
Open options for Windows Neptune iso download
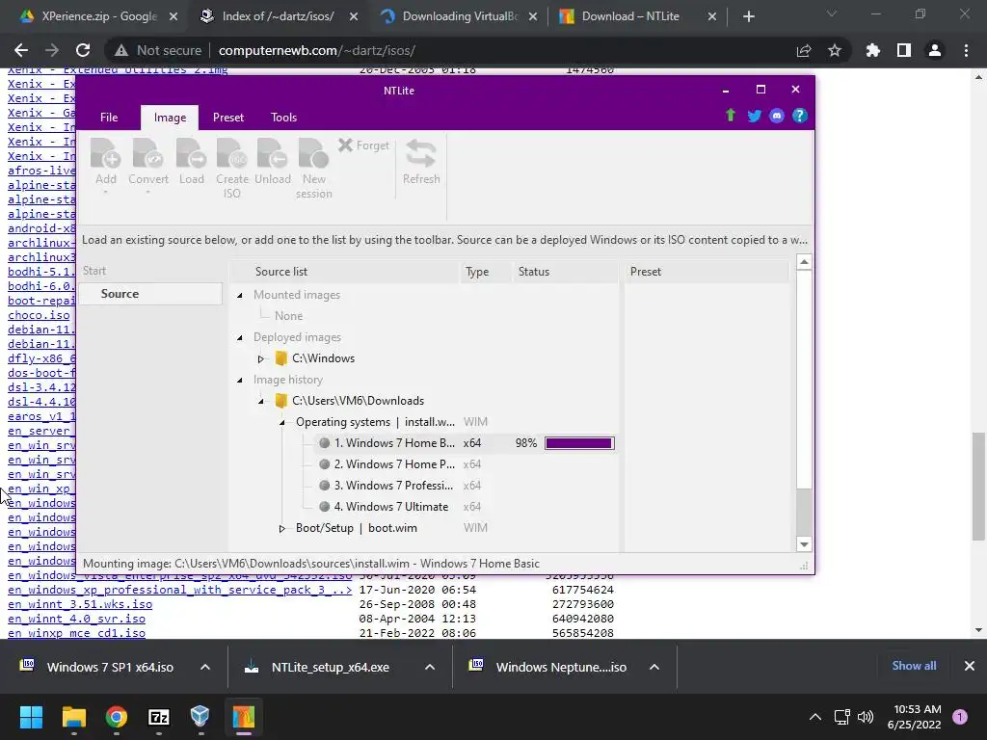point(654,667)
